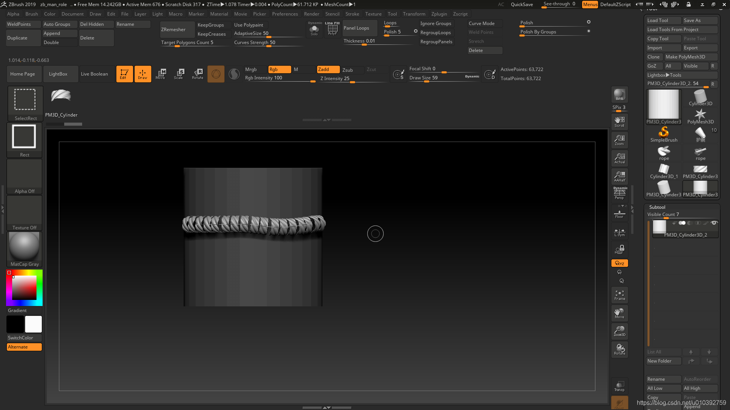The height and width of the screenshot is (410, 730).
Task: Toggle Zsub brush mode
Action: [x=348, y=69]
